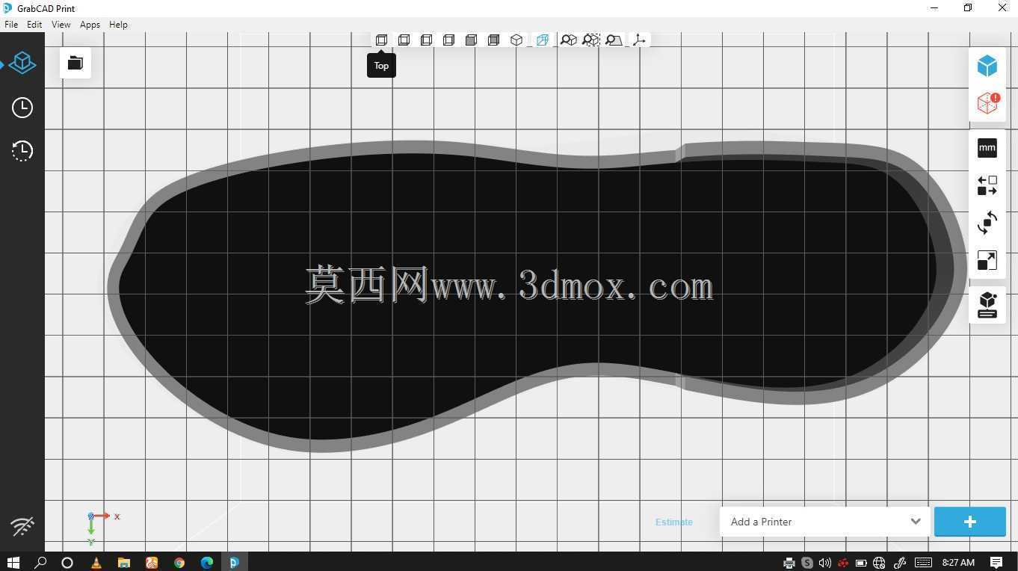The image size is (1018, 571).
Task: Open the File menu
Action: pos(11,25)
